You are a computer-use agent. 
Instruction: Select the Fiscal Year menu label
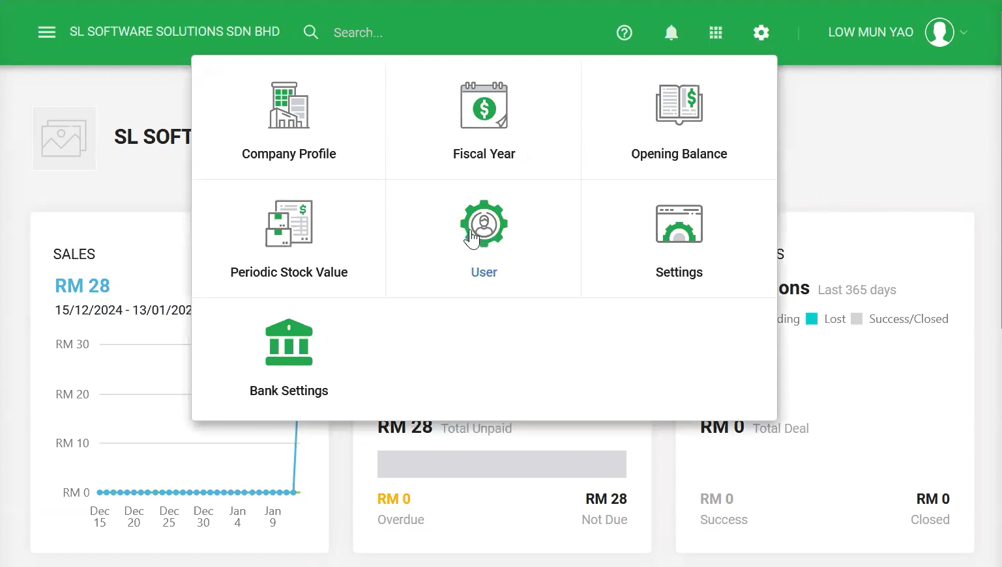(x=484, y=154)
